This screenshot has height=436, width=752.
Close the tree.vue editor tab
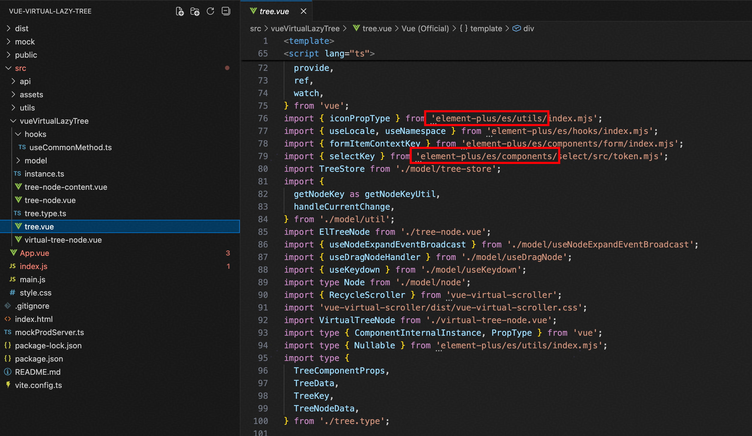304,11
